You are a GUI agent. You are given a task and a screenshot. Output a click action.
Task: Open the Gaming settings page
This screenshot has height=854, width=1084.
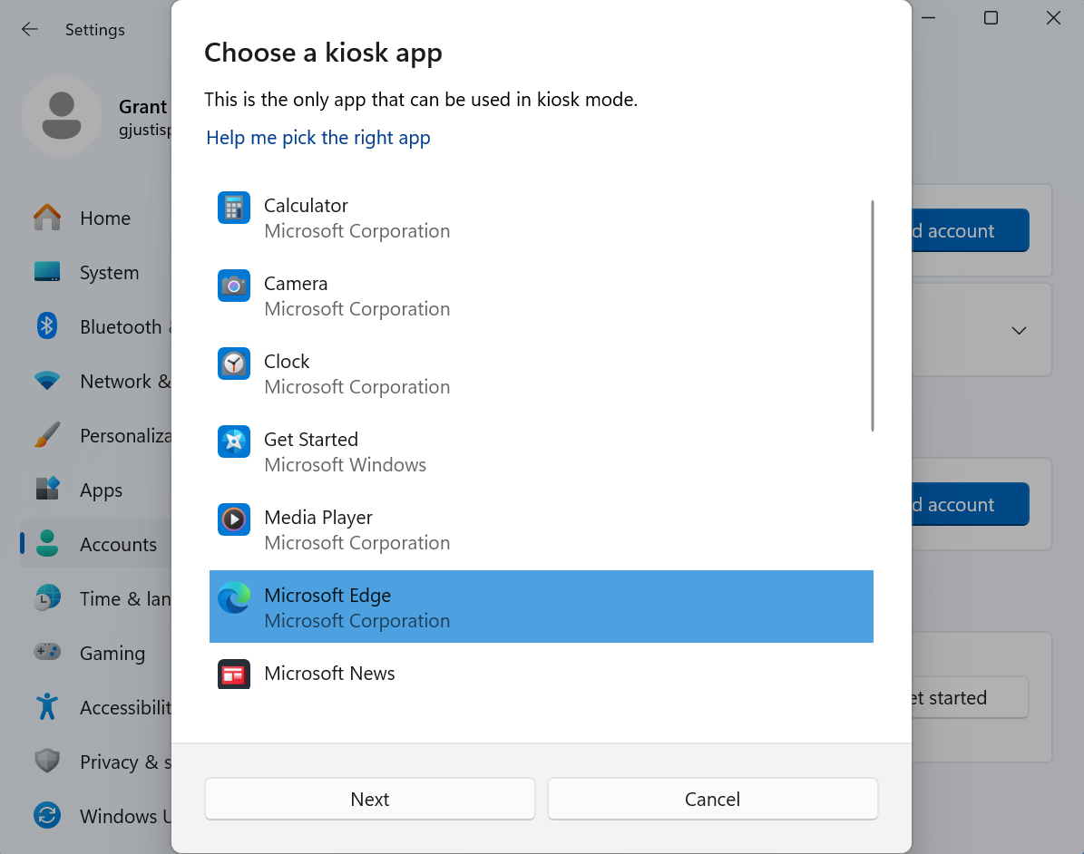coord(97,653)
